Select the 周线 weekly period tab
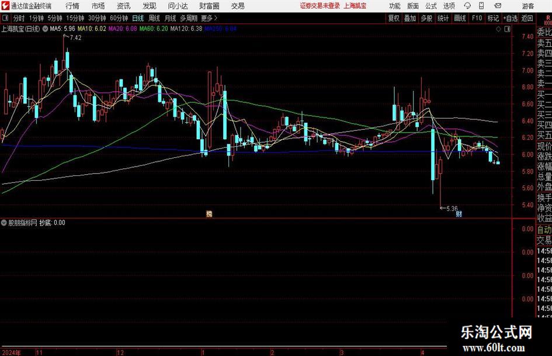 tap(154, 18)
